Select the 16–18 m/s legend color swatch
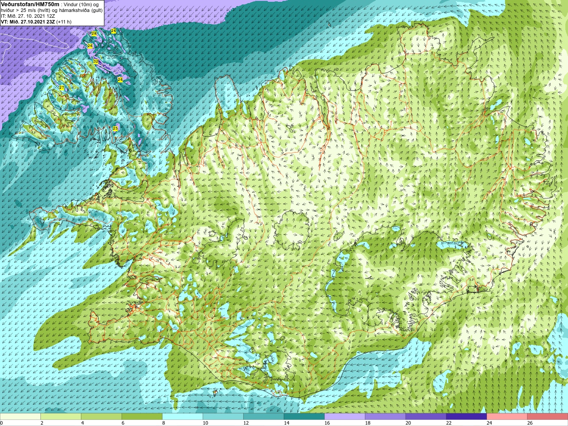Image resolution: width=568 pixels, height=426 pixels. click(x=345, y=417)
